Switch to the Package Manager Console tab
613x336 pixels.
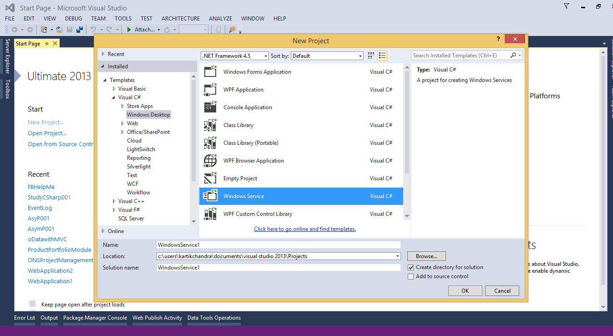[x=95, y=318]
